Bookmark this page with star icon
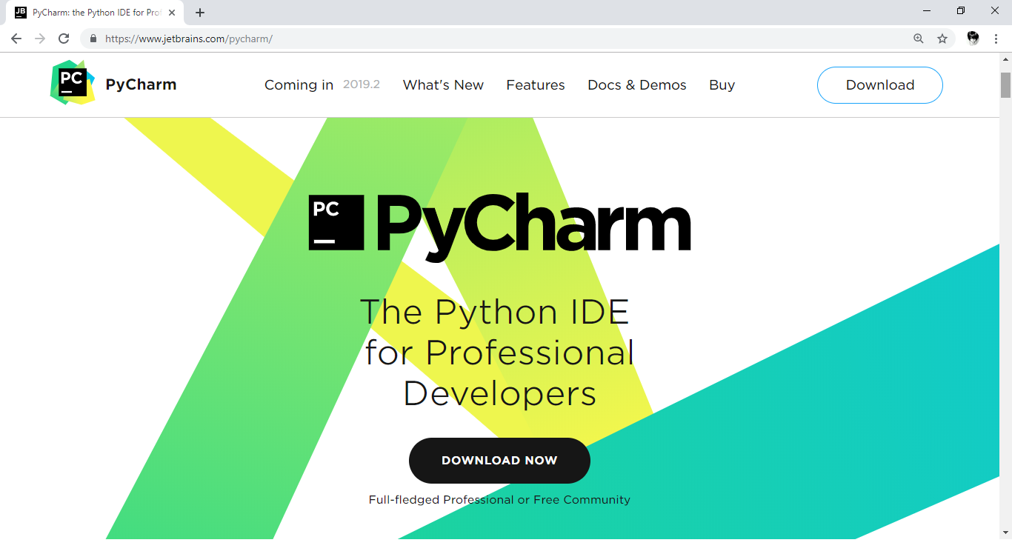The height and width of the screenshot is (554, 1012). pos(942,39)
